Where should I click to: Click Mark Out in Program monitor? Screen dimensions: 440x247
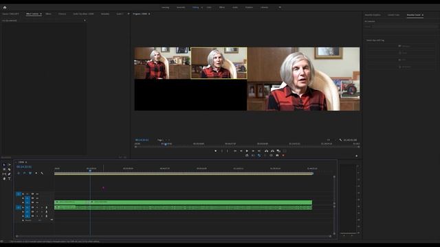tap(228, 151)
